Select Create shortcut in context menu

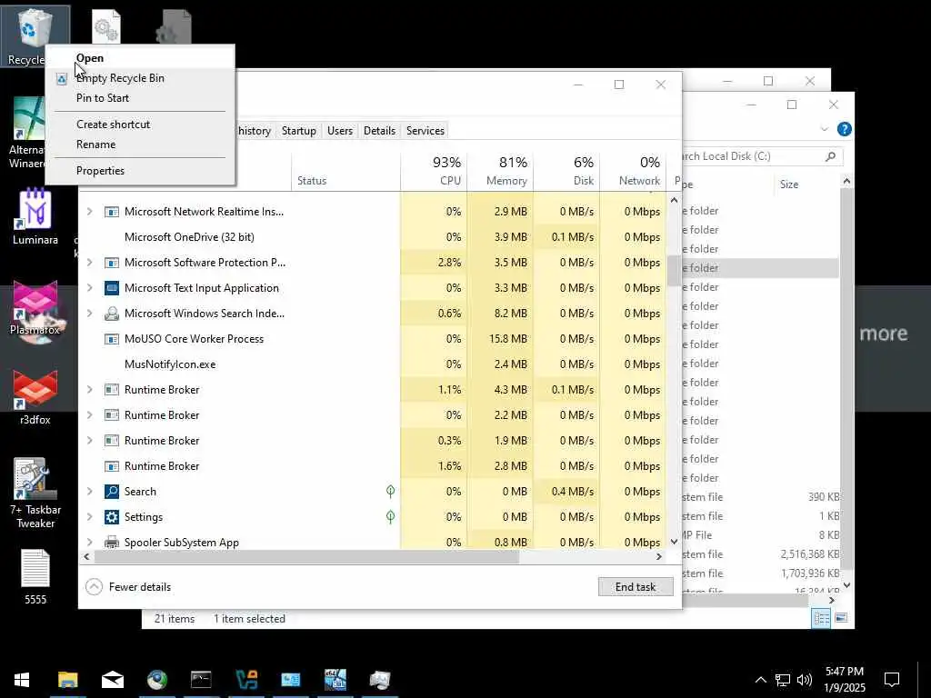tap(140, 124)
